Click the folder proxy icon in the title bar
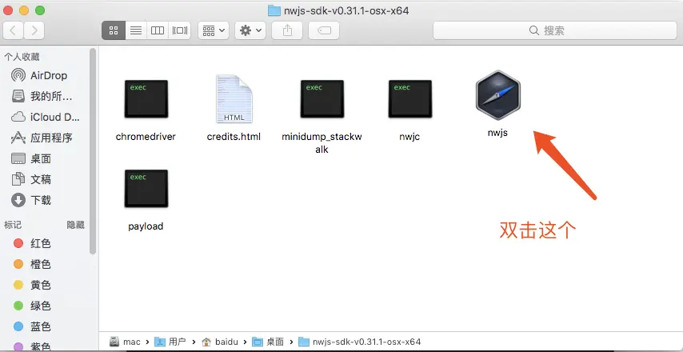Viewport: 683px width, 352px height. [274, 10]
